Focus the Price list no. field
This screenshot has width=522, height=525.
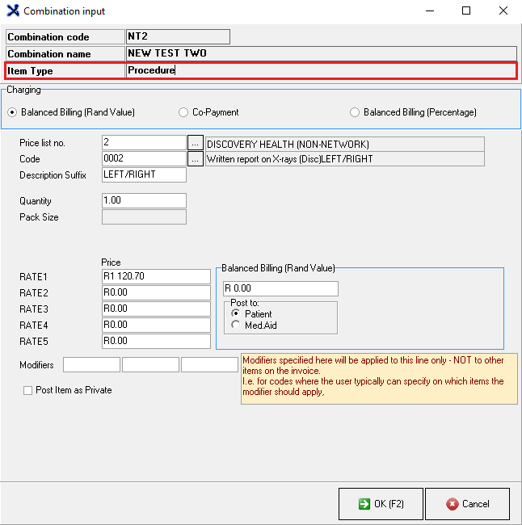(x=144, y=143)
